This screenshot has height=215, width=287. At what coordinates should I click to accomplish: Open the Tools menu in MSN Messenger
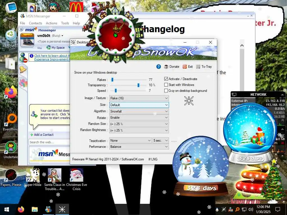[65, 23]
